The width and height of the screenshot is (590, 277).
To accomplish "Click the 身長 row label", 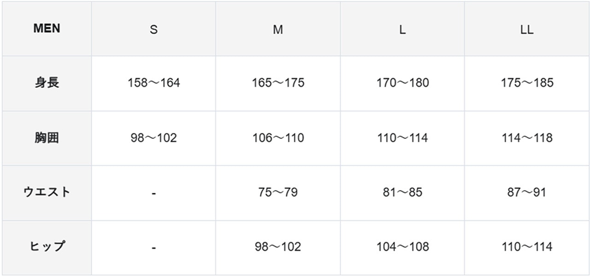I will coord(47,83).
